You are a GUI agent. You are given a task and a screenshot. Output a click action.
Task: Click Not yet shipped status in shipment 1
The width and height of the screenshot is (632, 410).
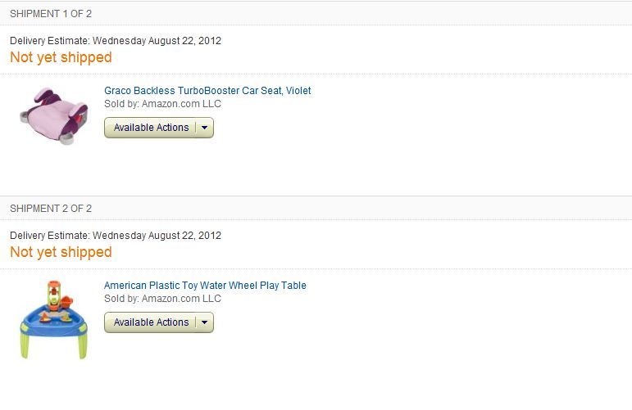(x=61, y=57)
